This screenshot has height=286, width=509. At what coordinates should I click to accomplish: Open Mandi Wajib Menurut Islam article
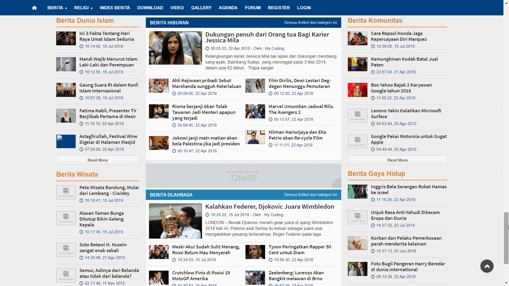click(x=108, y=62)
